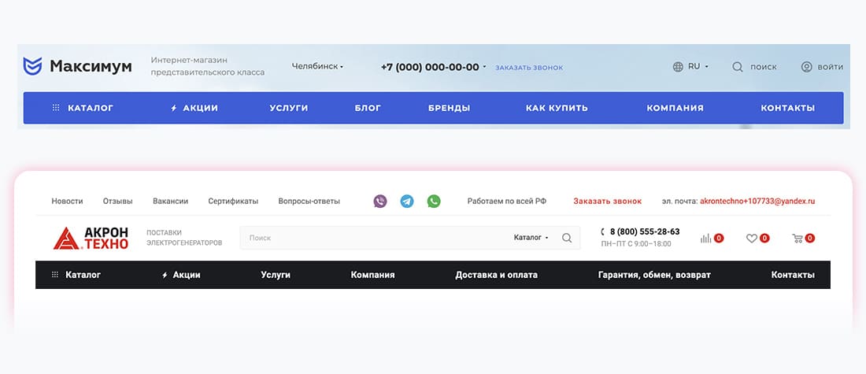Image resolution: width=866 pixels, height=374 pixels.
Task: Open Каталог in the blue navigation bar
Action: (x=83, y=108)
